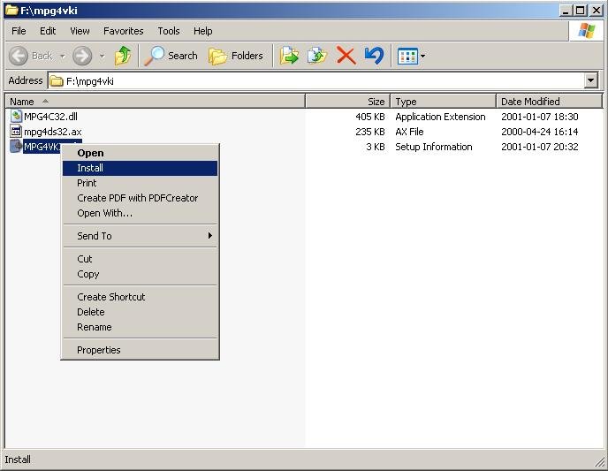Choose Print in context menu
The image size is (608, 471).
coord(140,183)
